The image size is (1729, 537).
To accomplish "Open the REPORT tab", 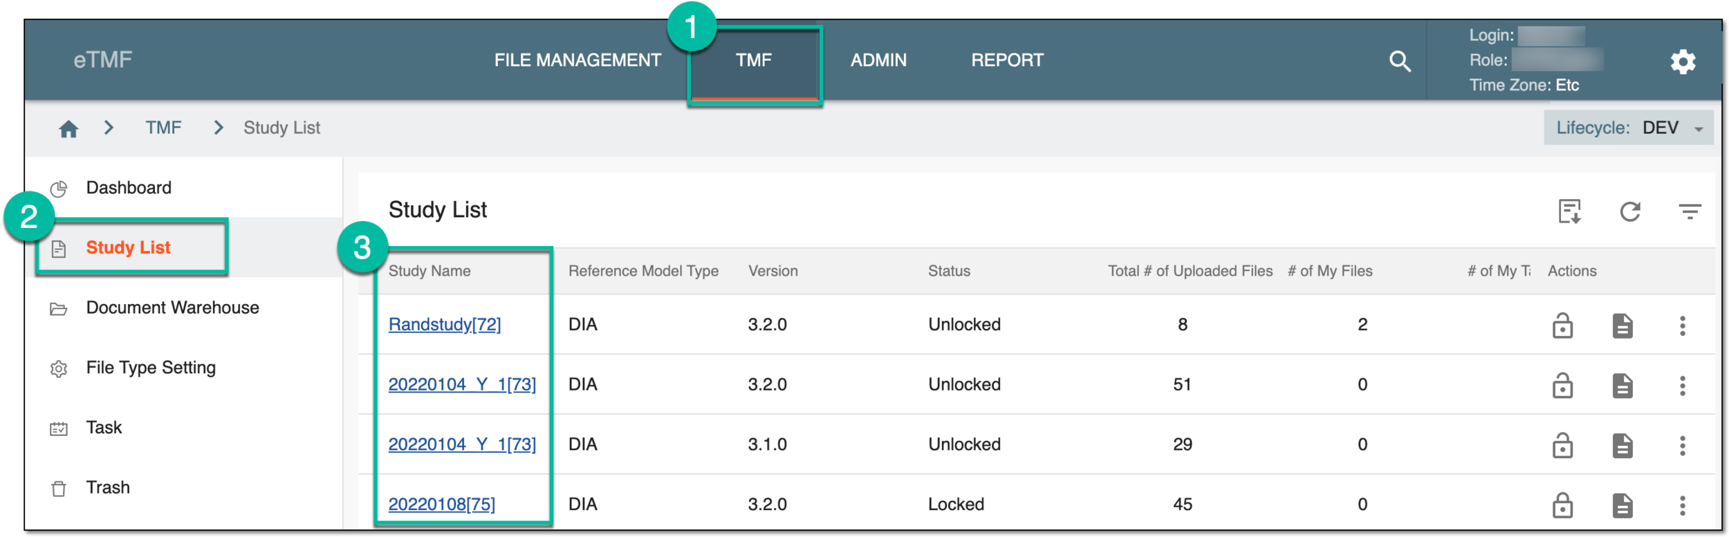I will [1007, 60].
